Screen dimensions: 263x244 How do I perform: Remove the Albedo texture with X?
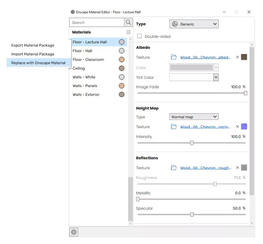237,57
